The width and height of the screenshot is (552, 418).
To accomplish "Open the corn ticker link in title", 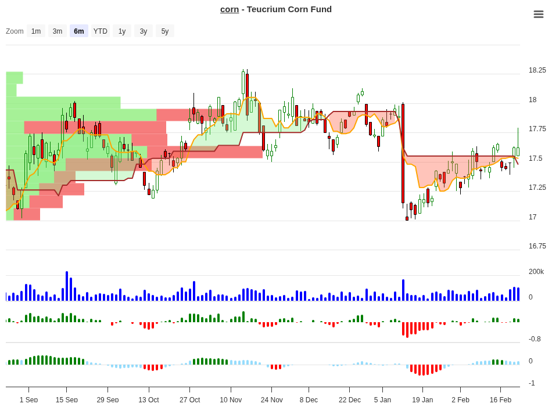I will click(230, 9).
